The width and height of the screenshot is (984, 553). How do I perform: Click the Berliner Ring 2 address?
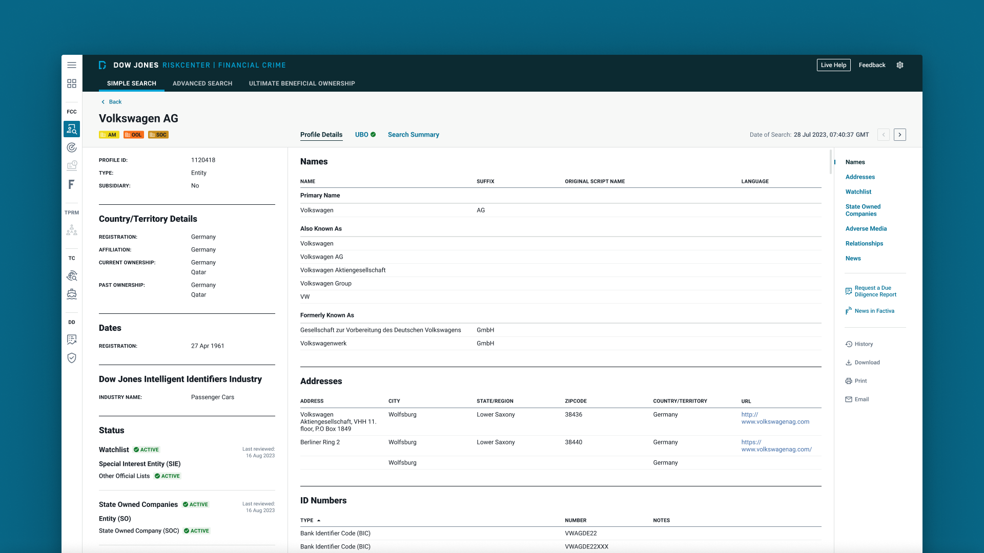coord(320,442)
